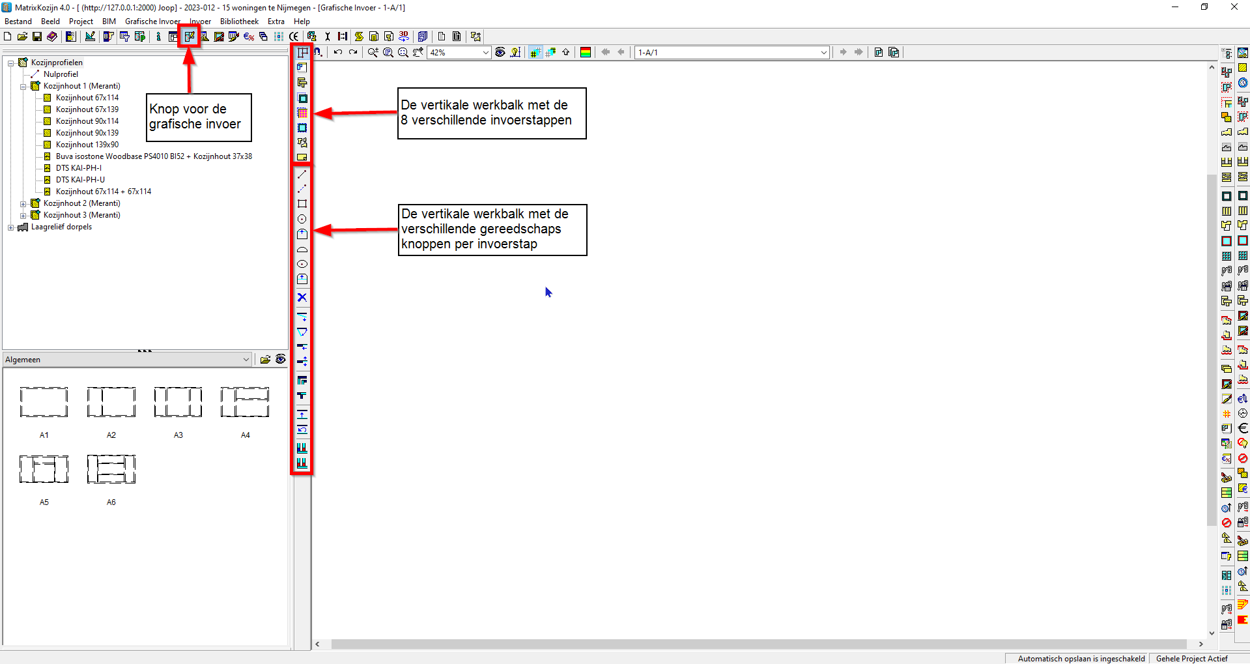The height and width of the screenshot is (664, 1250).
Task: Select Kozijnhout 90x139 in the tree
Action: (87, 133)
